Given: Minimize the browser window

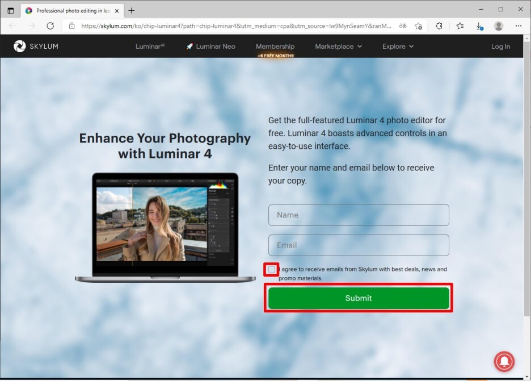Looking at the screenshot, I should [x=481, y=9].
